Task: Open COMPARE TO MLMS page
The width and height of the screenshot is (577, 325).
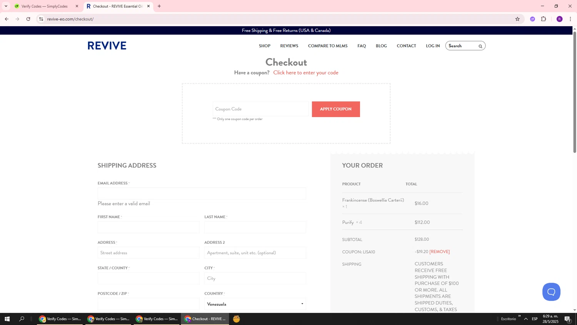Action: (x=328, y=46)
